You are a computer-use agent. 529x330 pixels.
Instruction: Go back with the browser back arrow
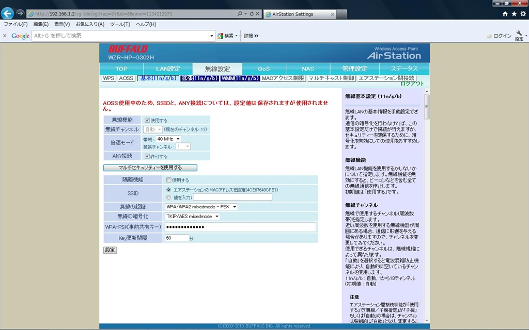(x=7, y=13)
